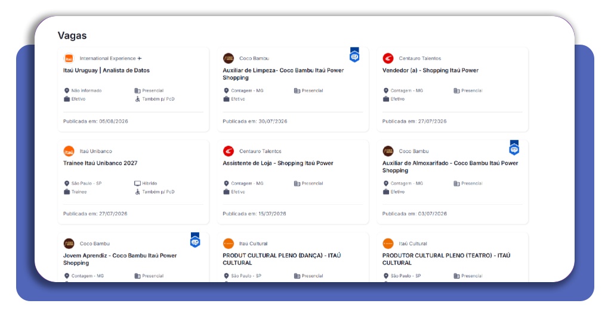This screenshot has width=611, height=319.
Task: Click Itaú Unibanco company name
Action: tap(96, 151)
